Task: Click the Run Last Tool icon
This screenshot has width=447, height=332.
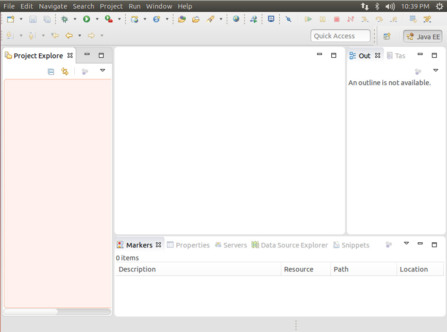Action: click(x=109, y=19)
